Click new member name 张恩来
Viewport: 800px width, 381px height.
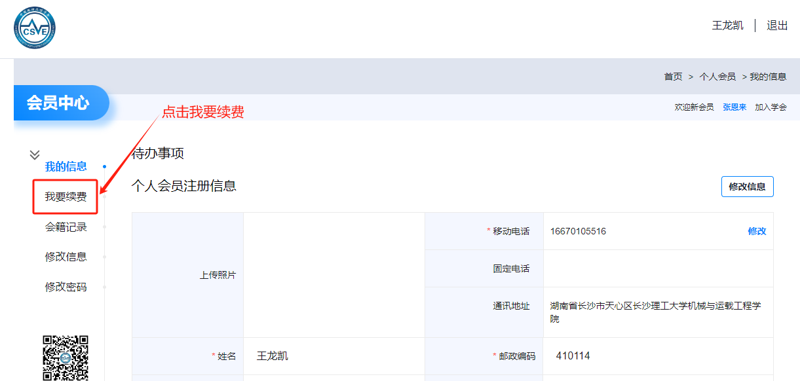pos(734,107)
